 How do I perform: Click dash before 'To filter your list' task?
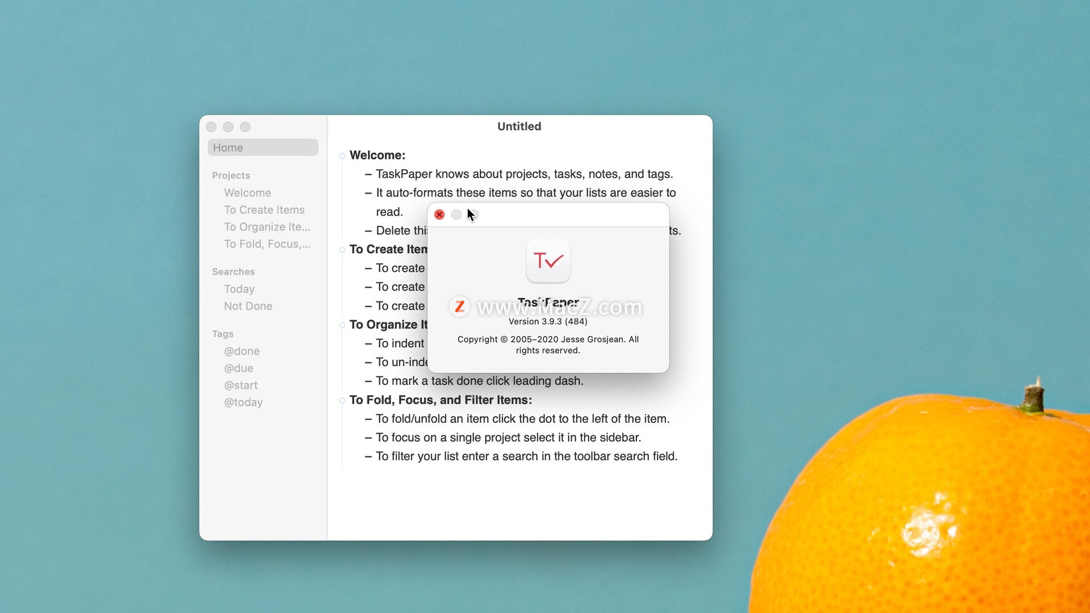click(x=368, y=456)
